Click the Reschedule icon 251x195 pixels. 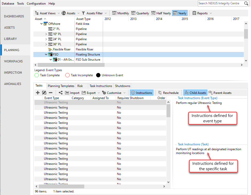[160, 93]
